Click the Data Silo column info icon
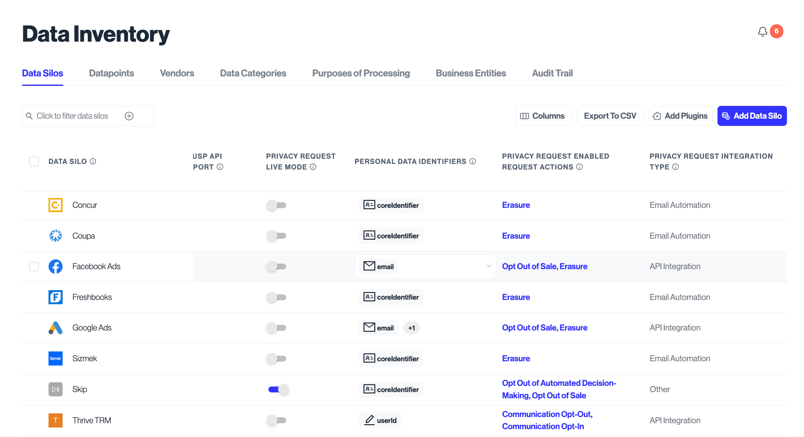Viewport: 804px width, 437px height. tap(93, 161)
